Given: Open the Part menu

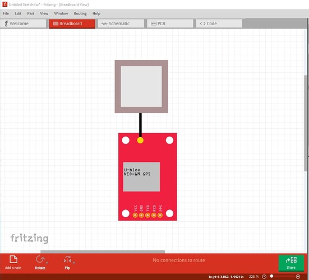Looking at the screenshot, I should [x=30, y=13].
